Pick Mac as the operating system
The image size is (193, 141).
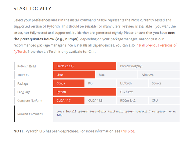pos(116,75)
